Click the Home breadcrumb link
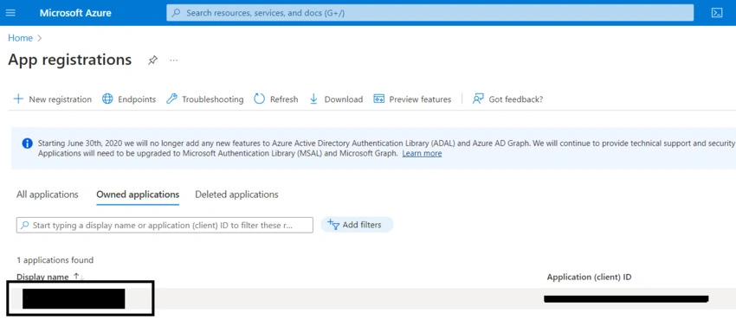 20,38
